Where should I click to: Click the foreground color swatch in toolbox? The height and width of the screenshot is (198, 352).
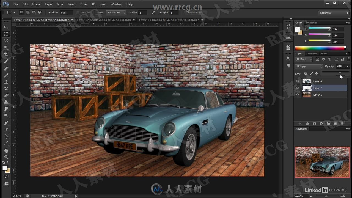tap(5, 168)
